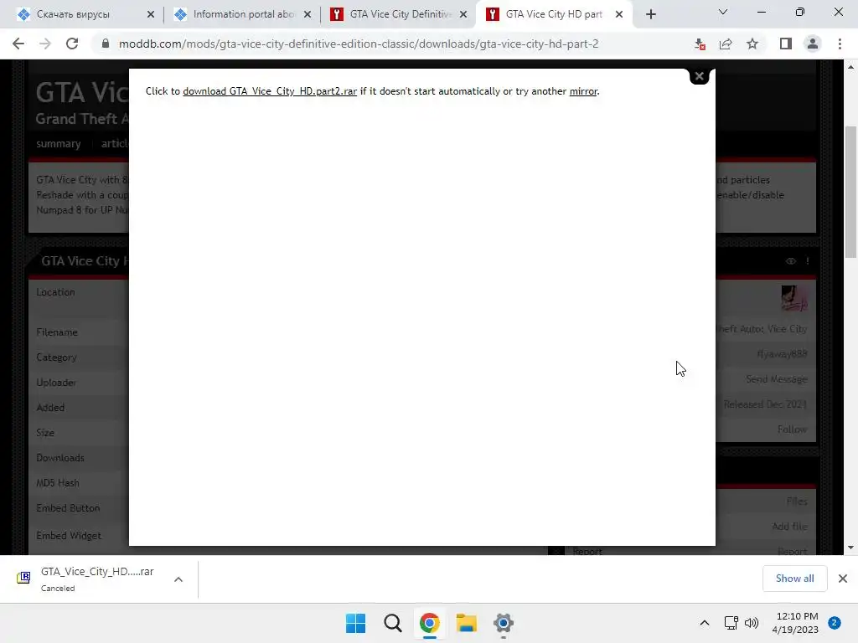The width and height of the screenshot is (858, 643).
Task: Switch to Information portal tab
Action: 244,14
